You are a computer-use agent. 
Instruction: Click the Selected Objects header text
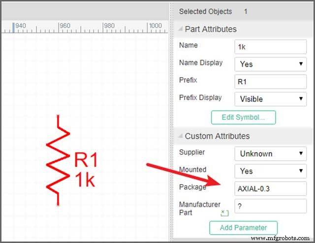coord(206,12)
